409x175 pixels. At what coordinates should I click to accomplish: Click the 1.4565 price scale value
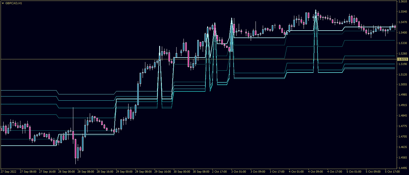402,158
